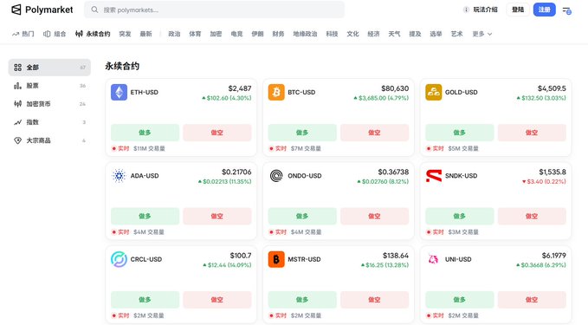Click the 登陆 login button
Image resolution: width=588 pixels, height=325 pixels.
518,10
